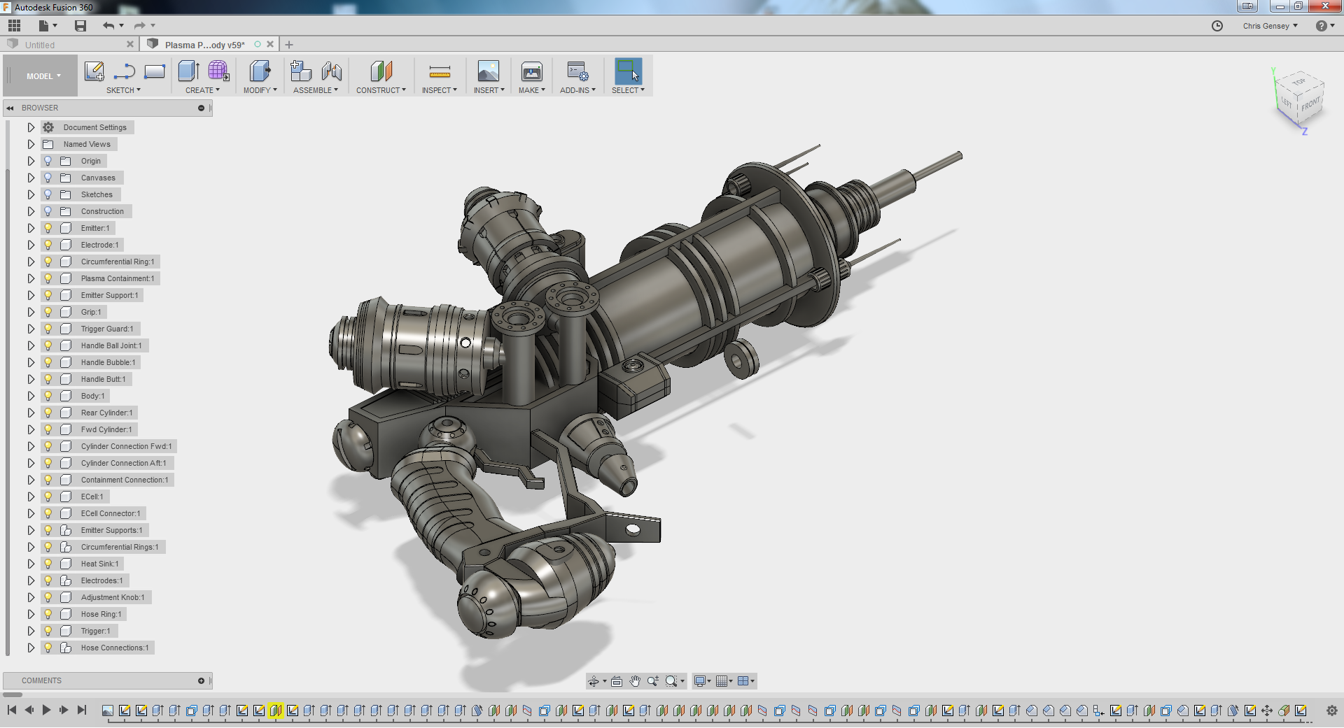The image size is (1344, 728).
Task: Open the Job Status clock icon
Action: point(1217,26)
